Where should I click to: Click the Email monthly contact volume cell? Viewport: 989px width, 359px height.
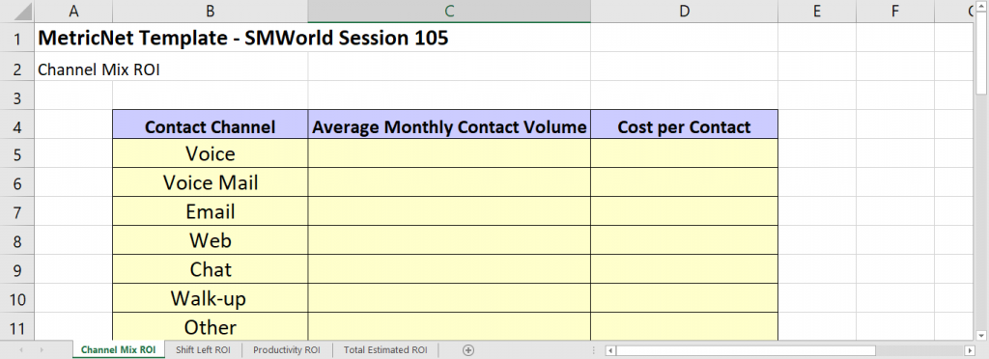[x=449, y=211]
